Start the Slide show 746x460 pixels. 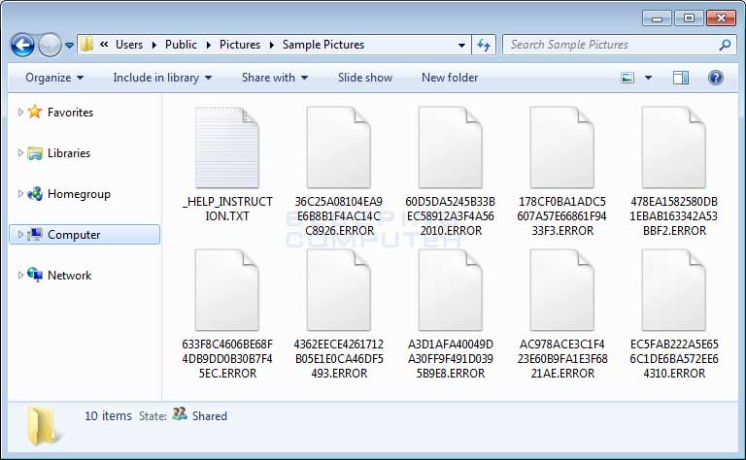[x=365, y=78]
